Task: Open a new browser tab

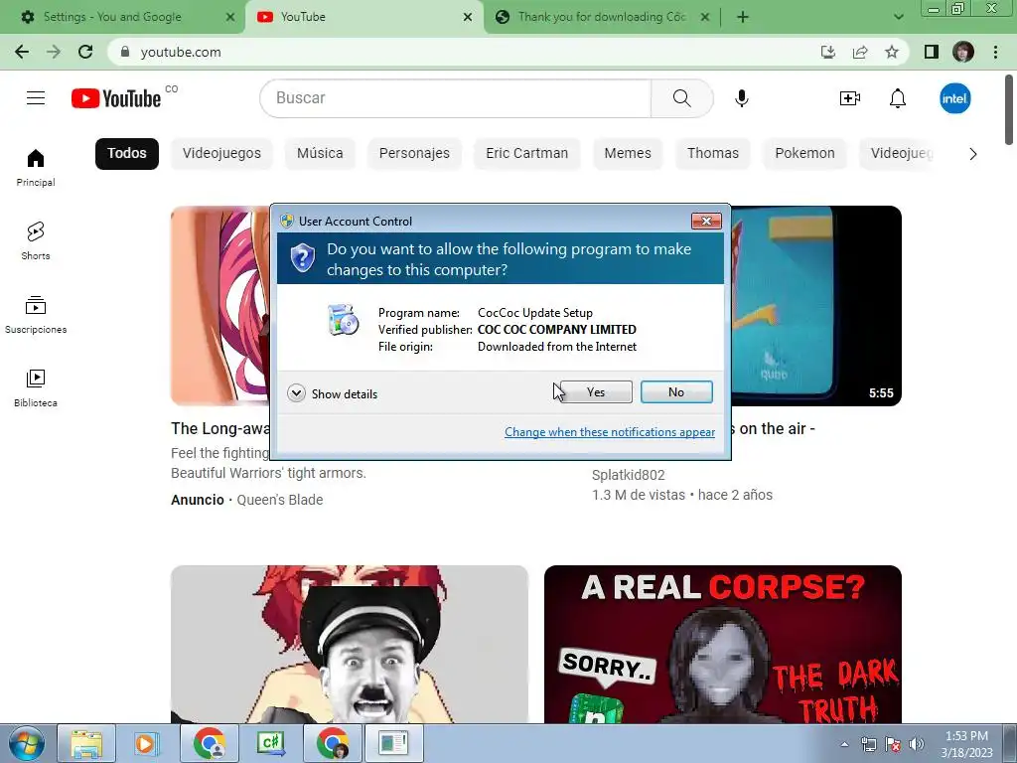Action: point(743,17)
